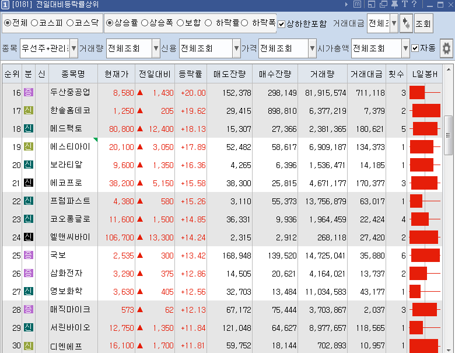Click the 증 badge for 삼화전자
The height and width of the screenshot is (353, 455).
(x=28, y=273)
